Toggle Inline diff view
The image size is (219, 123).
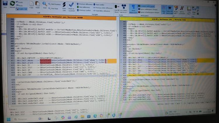[x=164, y=10]
